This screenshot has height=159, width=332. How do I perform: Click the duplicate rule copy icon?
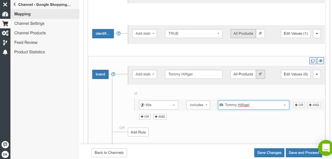click(312, 61)
